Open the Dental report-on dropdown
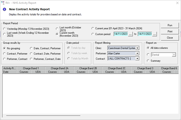This screenshot has height=120, width=181. 174,55
